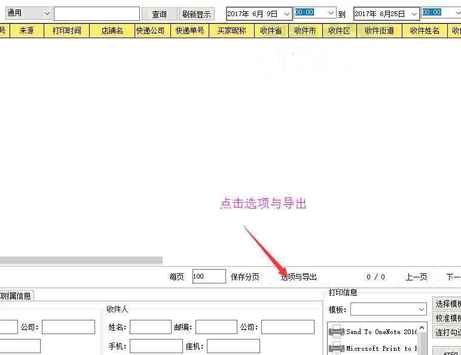Click the 收件省 column header
Viewport: 461px width, 355px height.
click(271, 30)
